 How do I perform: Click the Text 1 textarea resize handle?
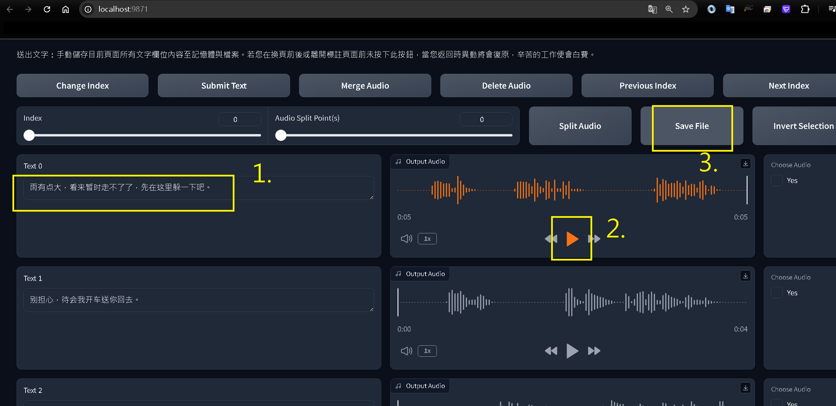tap(372, 309)
